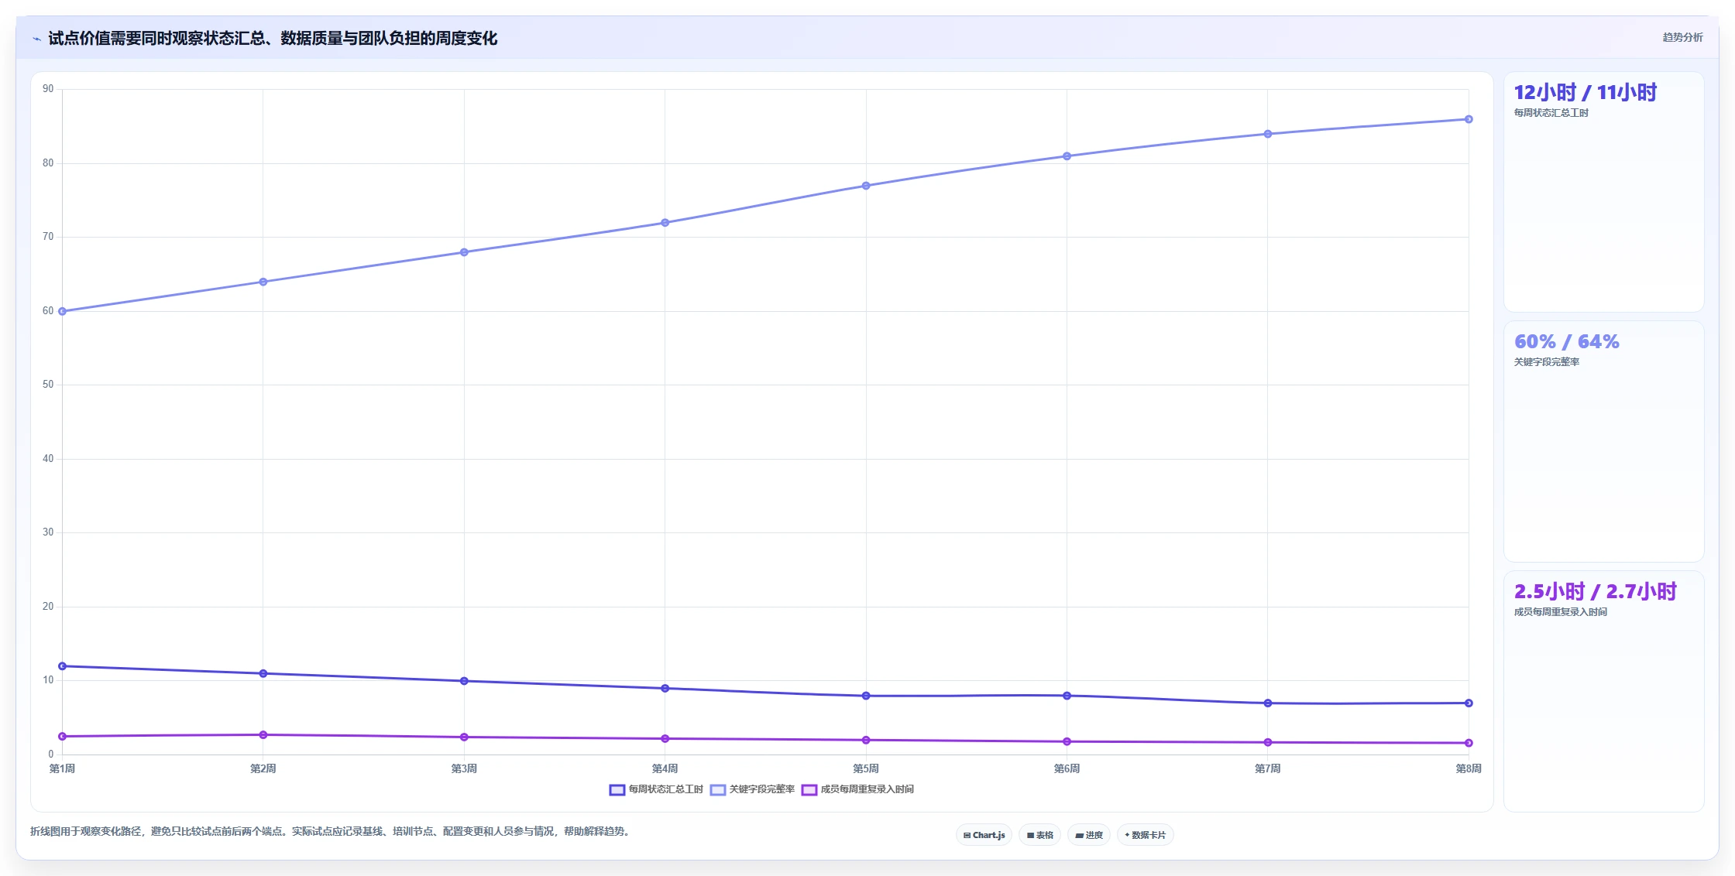Select the 关键字段完整率 point at 第8周

[1469, 119]
